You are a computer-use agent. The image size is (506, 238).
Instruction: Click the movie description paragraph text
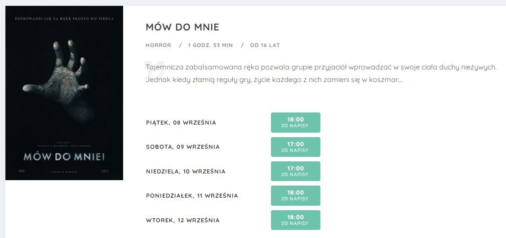point(321,74)
